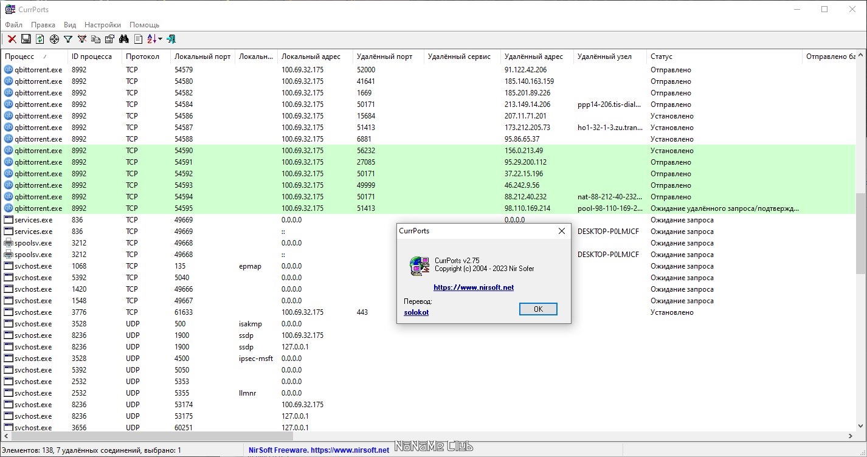The image size is (867, 457).
Task: Click the qbittorrent icon in port 54595 row
Action: 9,208
